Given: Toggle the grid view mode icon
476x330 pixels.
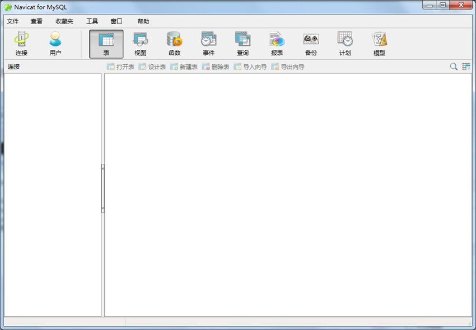Looking at the screenshot, I should coord(466,67).
